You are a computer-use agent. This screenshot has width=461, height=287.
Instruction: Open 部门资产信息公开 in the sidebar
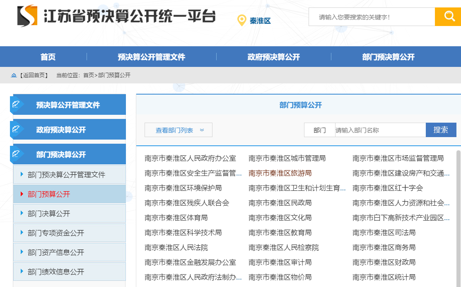(56, 252)
